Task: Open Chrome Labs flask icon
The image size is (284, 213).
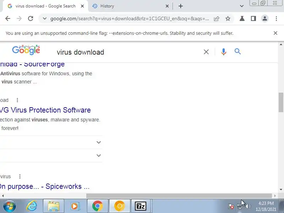Action: (242, 18)
